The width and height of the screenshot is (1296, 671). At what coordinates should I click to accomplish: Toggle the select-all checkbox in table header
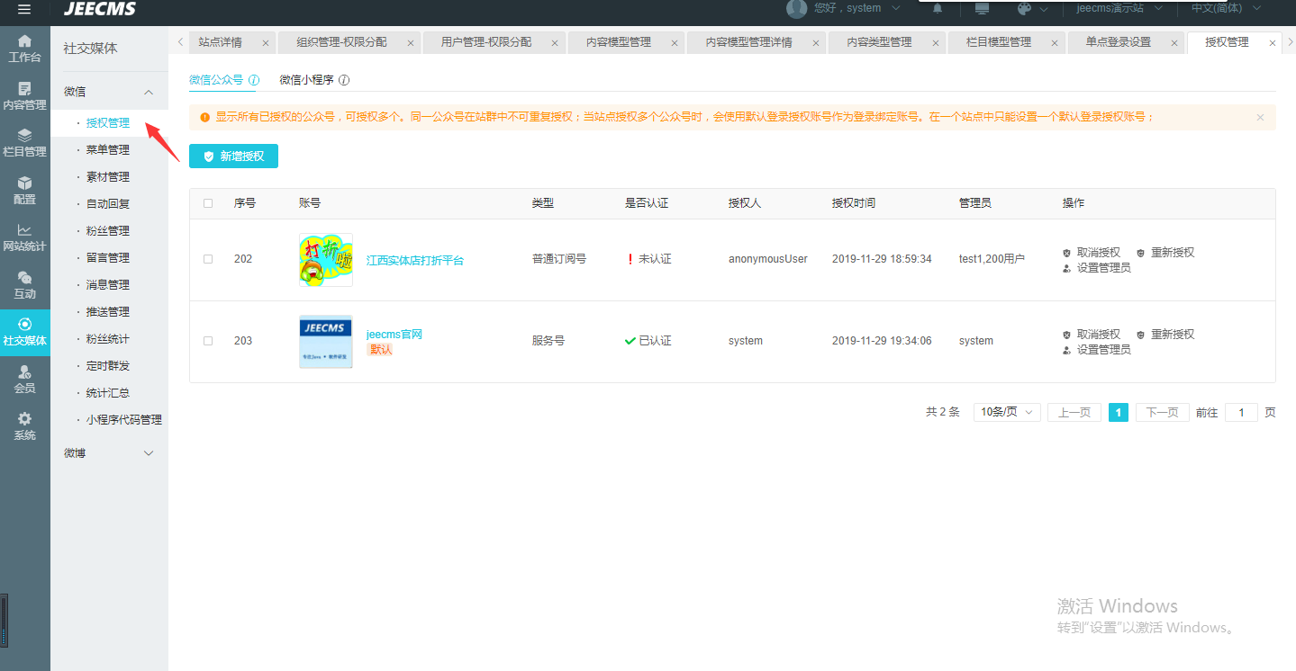tap(208, 203)
